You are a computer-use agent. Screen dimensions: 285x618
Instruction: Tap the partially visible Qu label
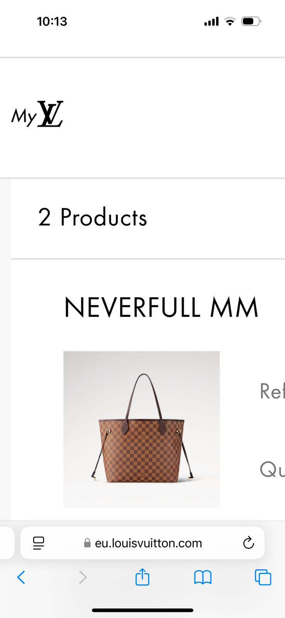[x=272, y=469]
